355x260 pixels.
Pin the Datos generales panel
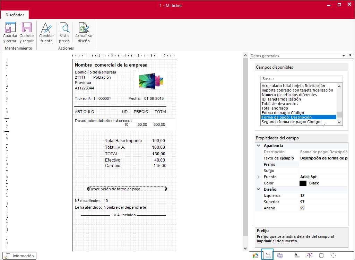pyautogui.click(x=350, y=56)
